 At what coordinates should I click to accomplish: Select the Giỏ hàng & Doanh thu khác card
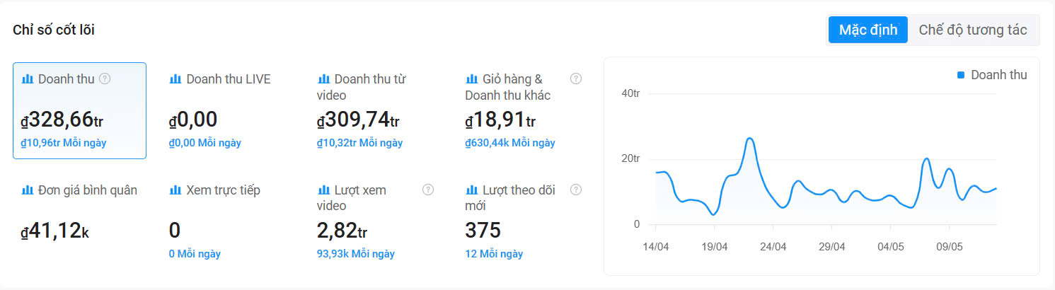(x=524, y=110)
